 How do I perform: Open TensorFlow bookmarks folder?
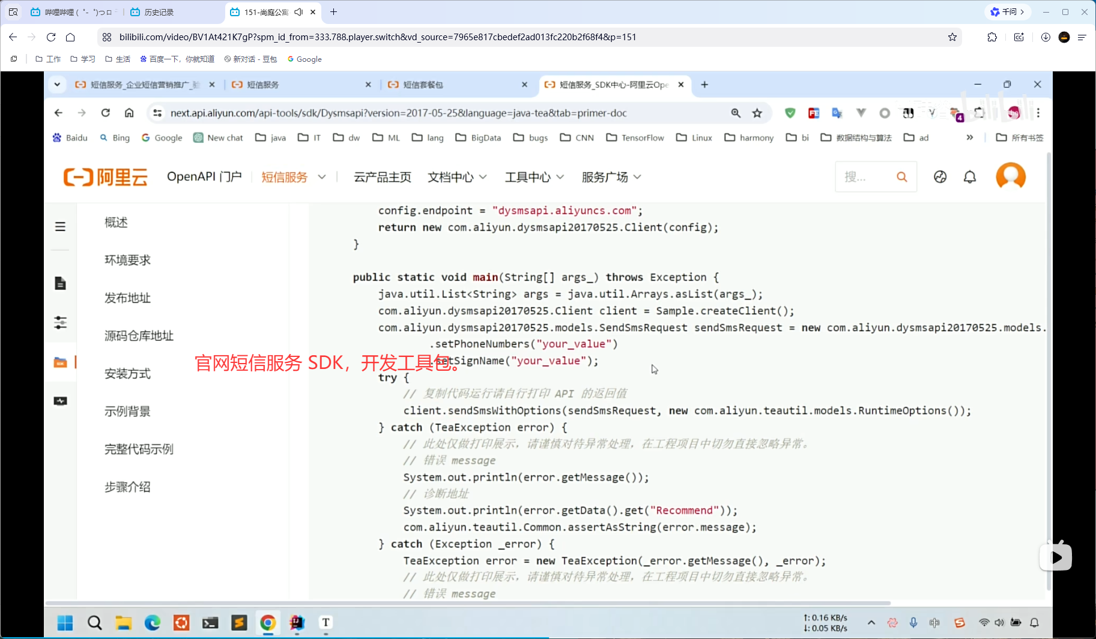pos(635,137)
